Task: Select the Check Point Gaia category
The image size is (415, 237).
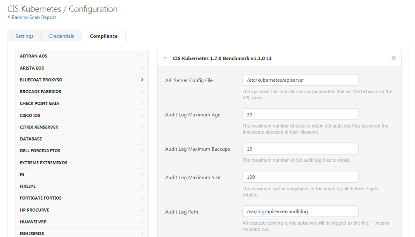Action: click(x=82, y=103)
